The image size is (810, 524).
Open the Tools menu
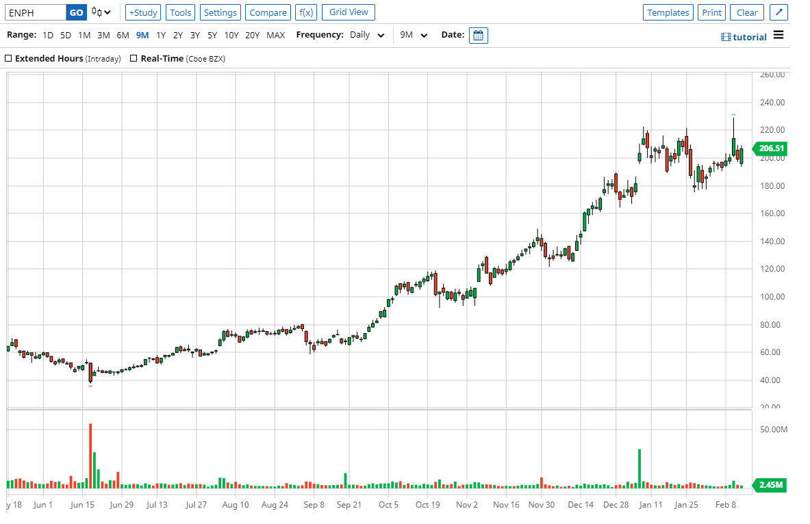tap(181, 12)
